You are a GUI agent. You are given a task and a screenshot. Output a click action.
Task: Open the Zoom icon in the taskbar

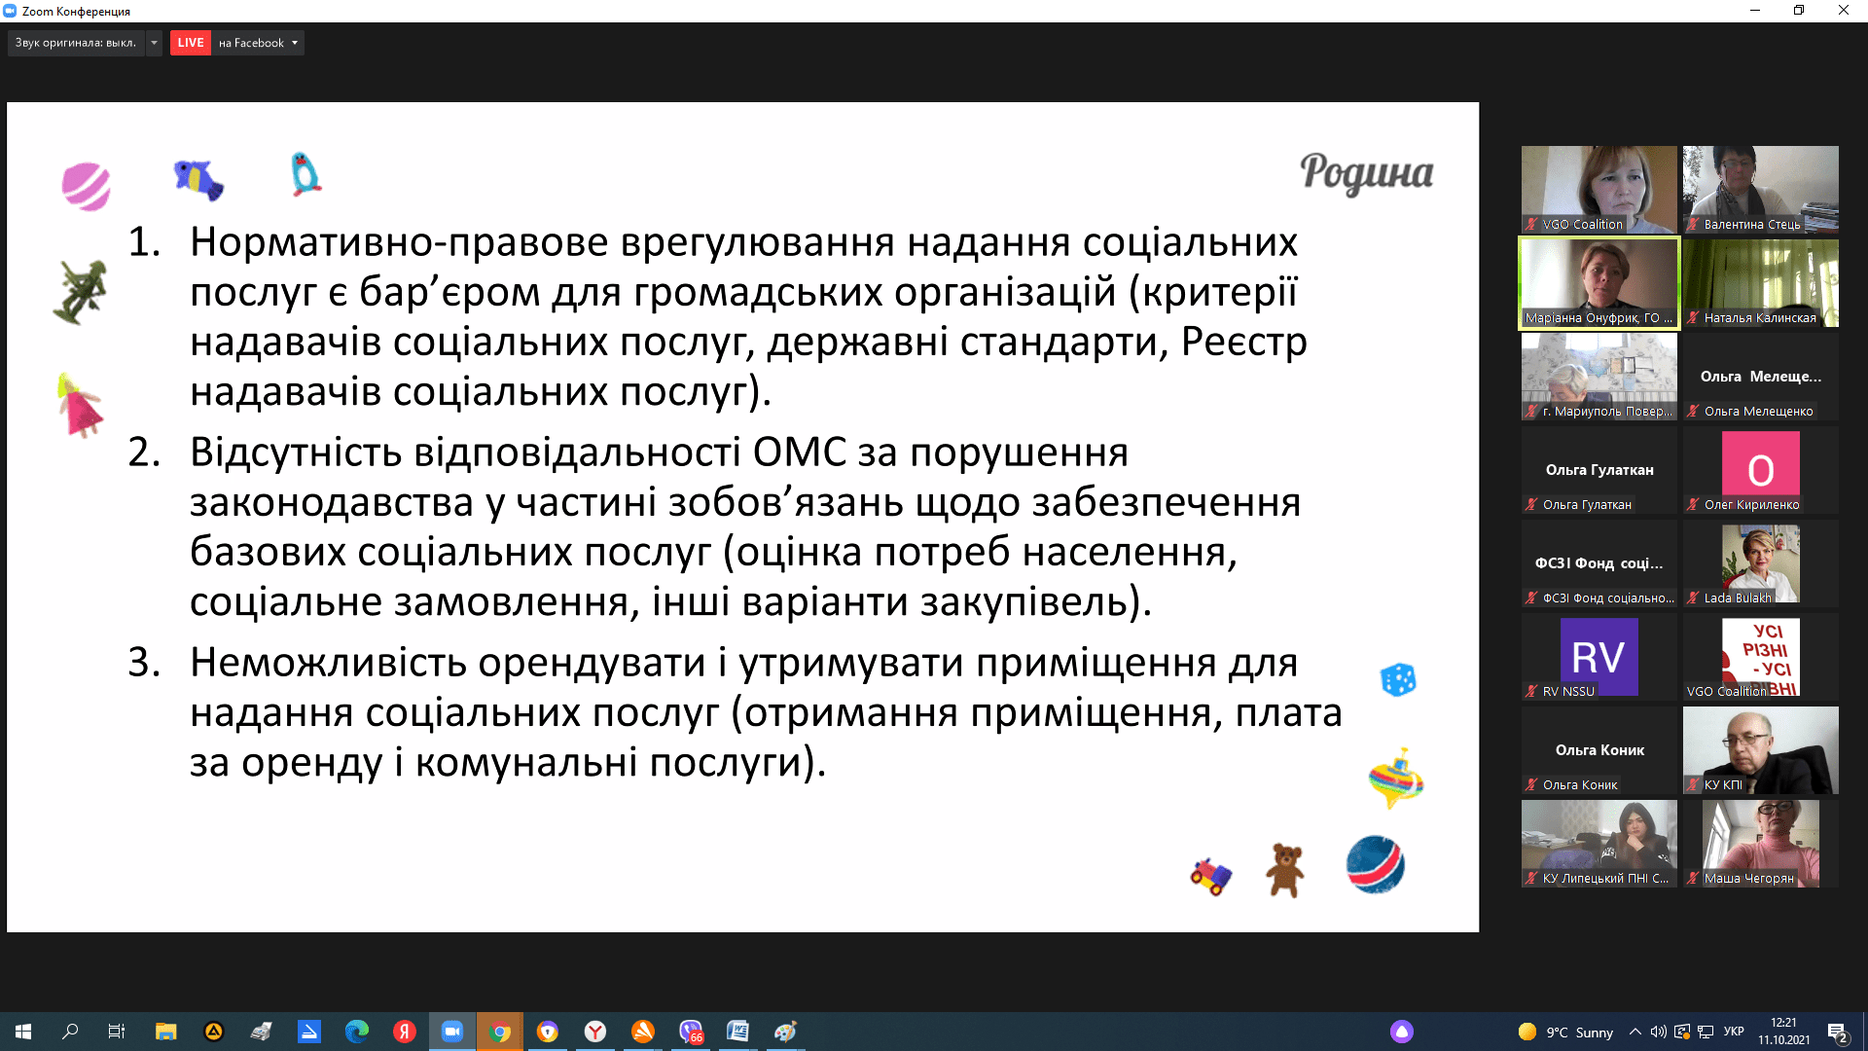coord(452,1032)
